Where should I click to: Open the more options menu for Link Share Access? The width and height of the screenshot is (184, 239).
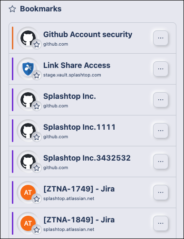tap(161, 69)
